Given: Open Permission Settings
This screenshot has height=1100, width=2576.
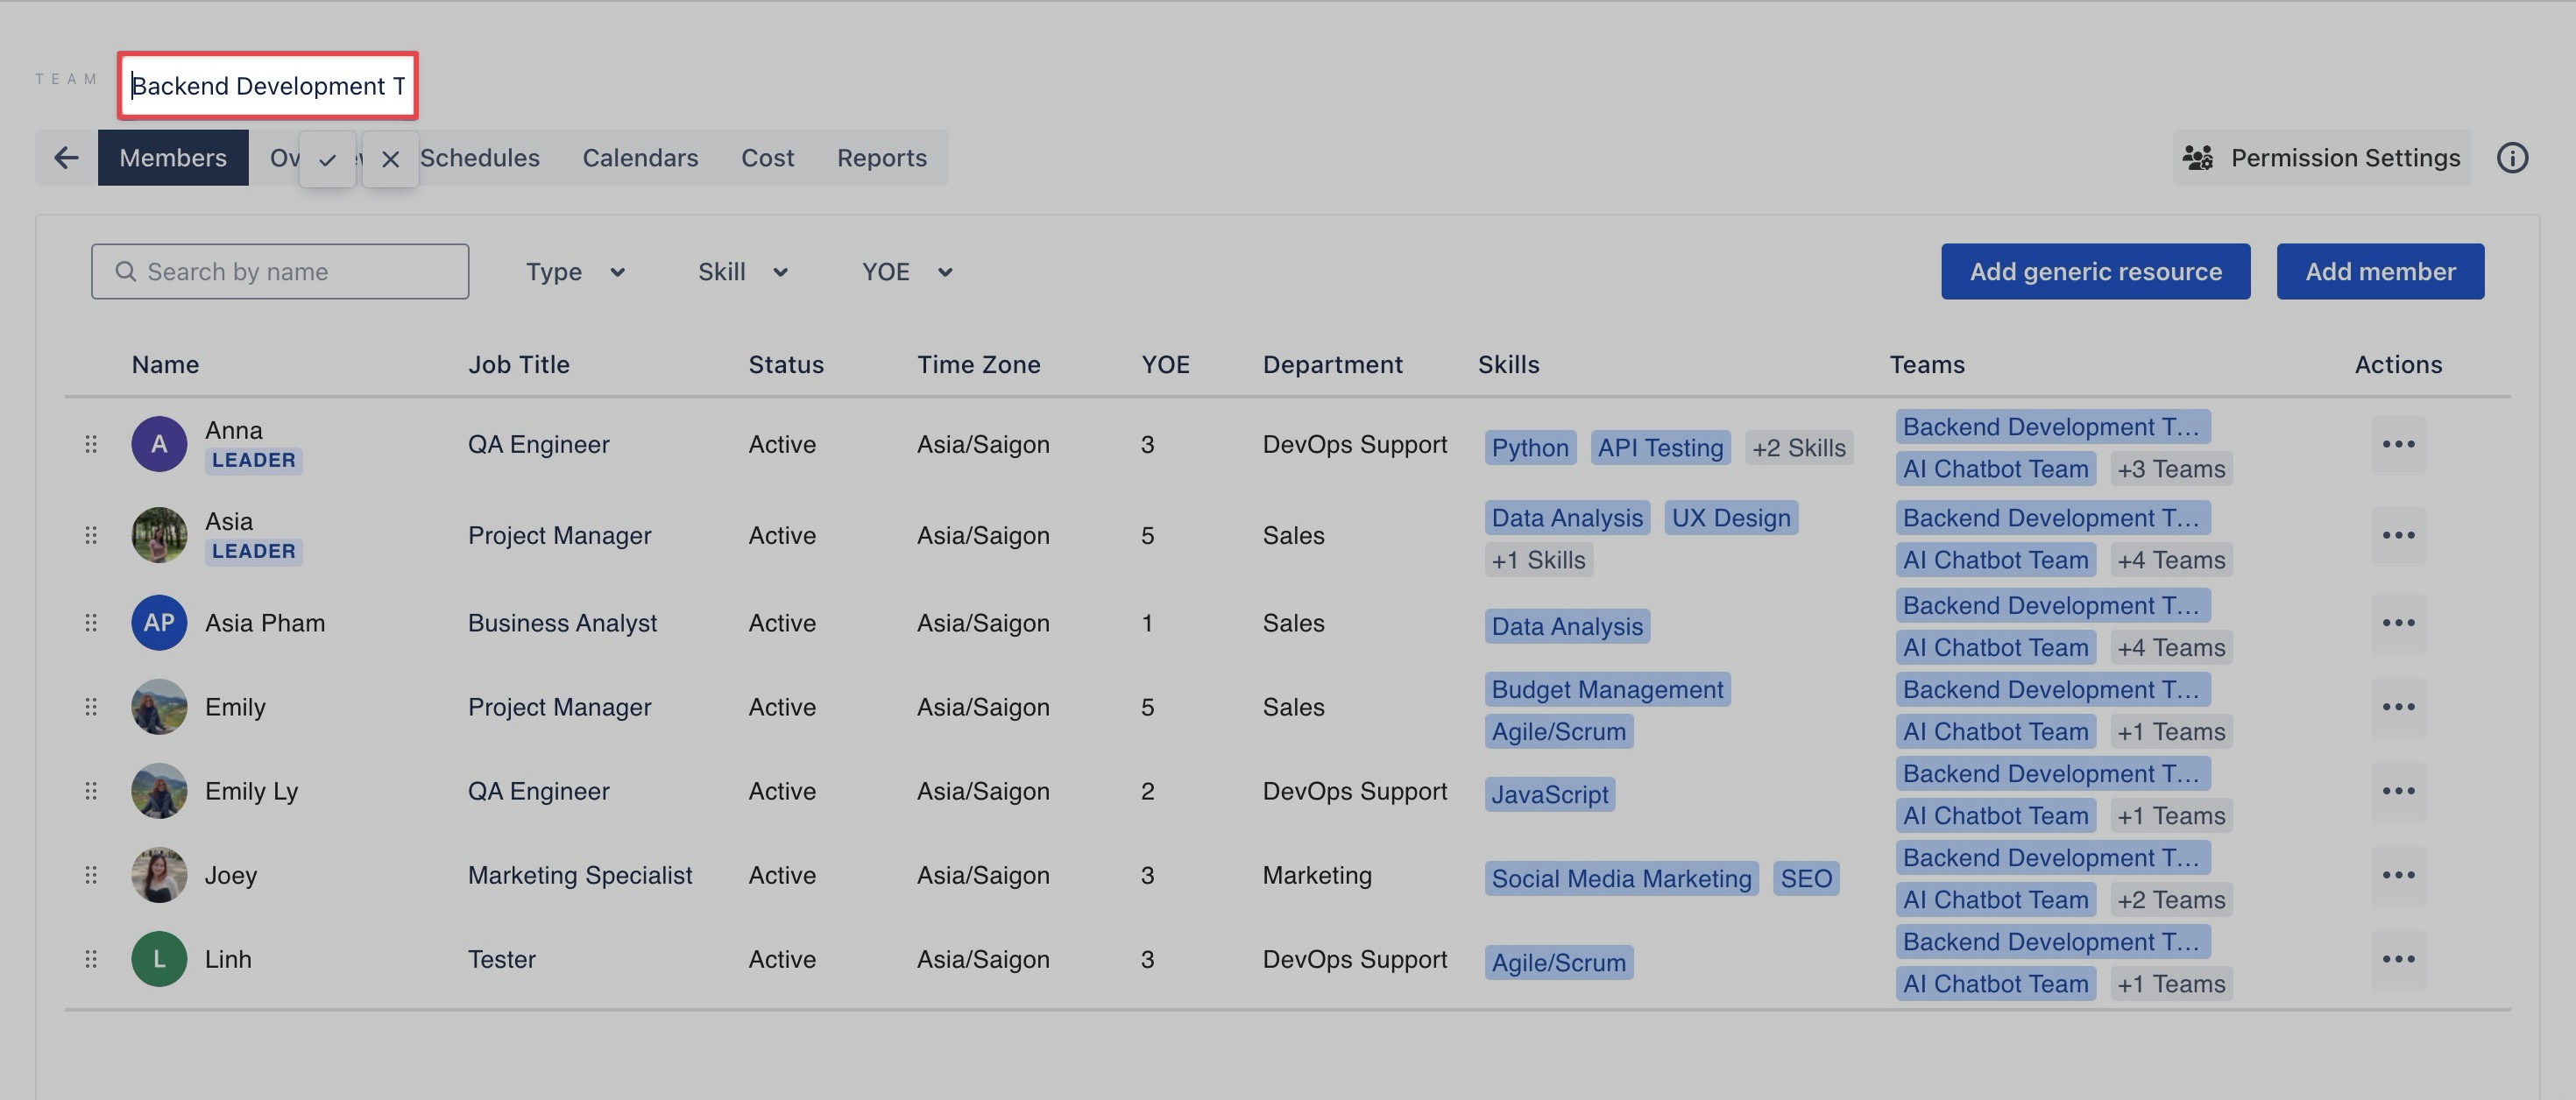Looking at the screenshot, I should tap(2320, 158).
